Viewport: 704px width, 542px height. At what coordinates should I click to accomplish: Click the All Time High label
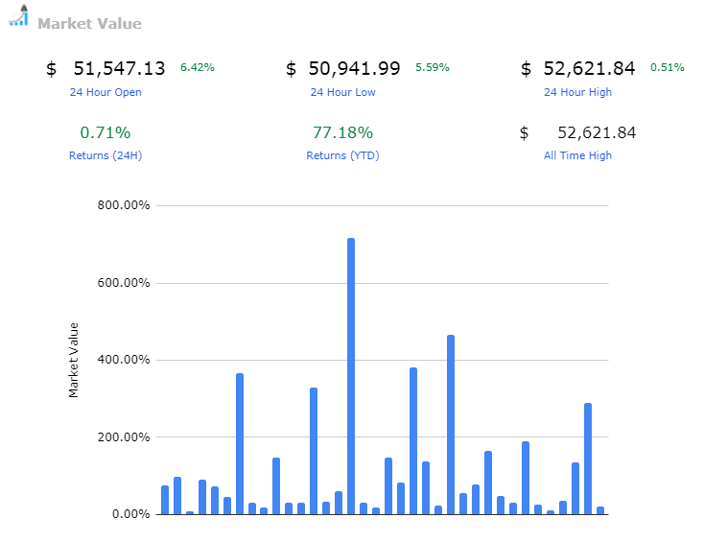pos(577,155)
